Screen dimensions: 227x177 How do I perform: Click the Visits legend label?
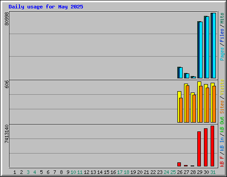222,87
